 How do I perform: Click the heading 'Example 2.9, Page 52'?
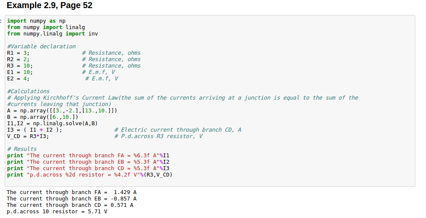[x=50, y=6]
